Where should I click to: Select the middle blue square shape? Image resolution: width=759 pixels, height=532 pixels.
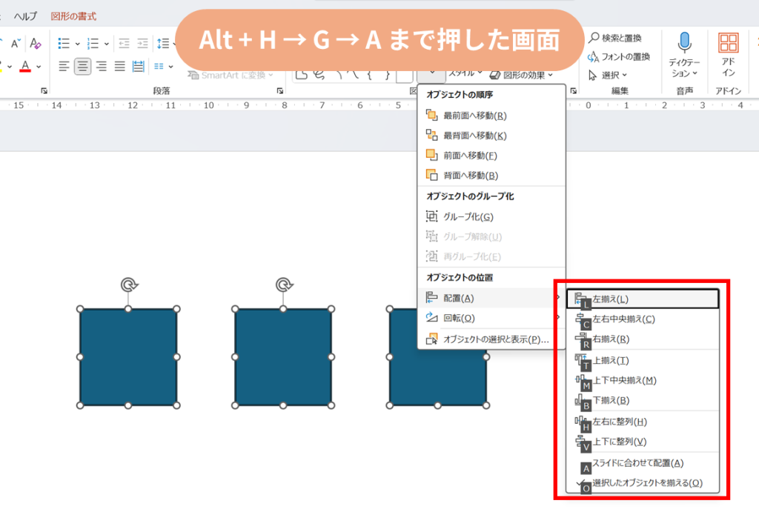coord(283,357)
